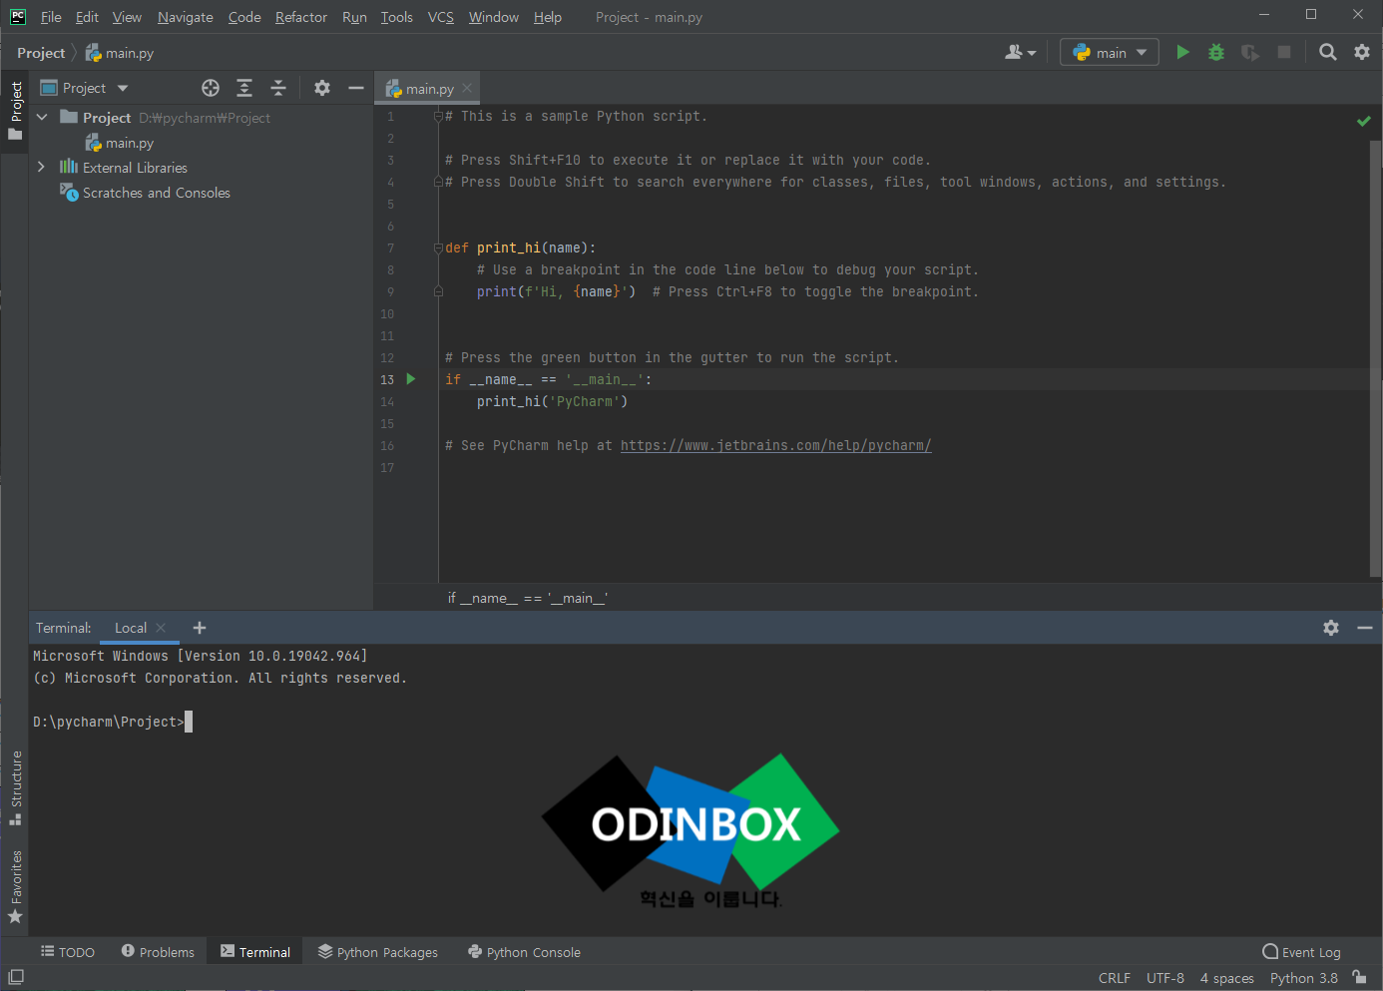Expand External Libraries node
1383x991 pixels.
click(41, 167)
